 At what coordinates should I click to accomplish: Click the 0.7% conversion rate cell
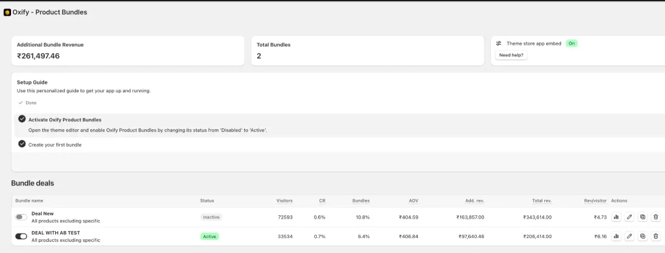click(320, 237)
